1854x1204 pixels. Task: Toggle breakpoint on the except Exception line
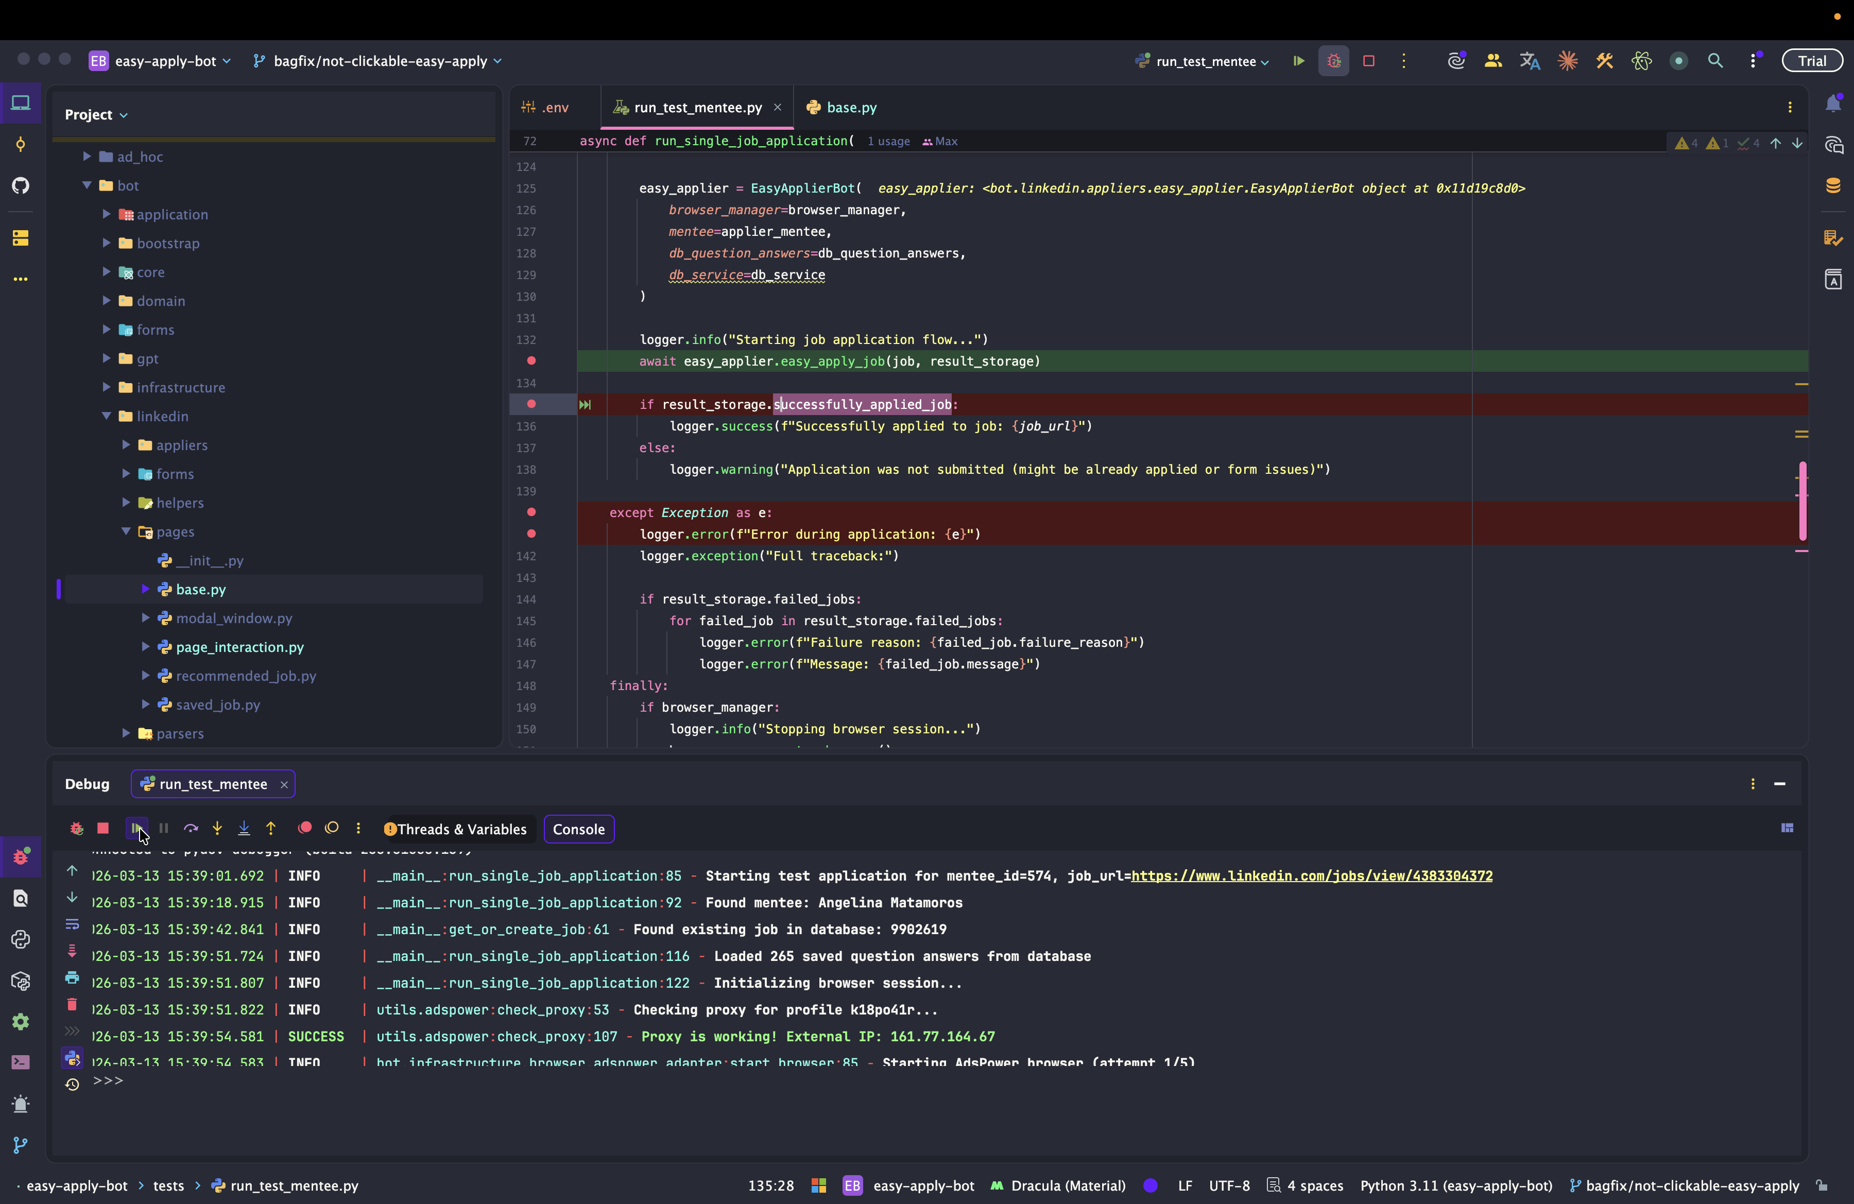coord(531,512)
